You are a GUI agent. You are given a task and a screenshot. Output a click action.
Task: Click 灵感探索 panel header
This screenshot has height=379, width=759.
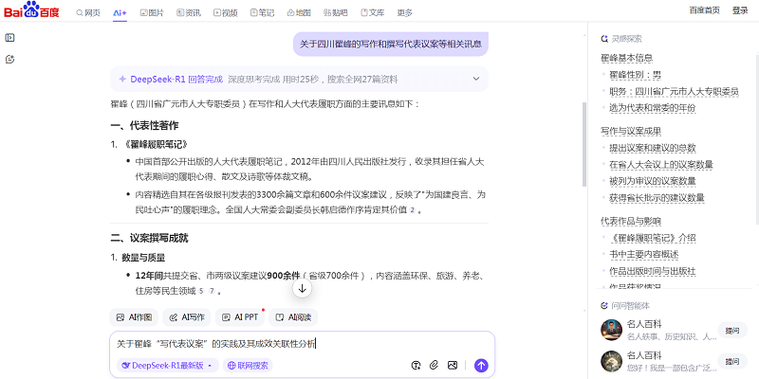[x=621, y=39]
